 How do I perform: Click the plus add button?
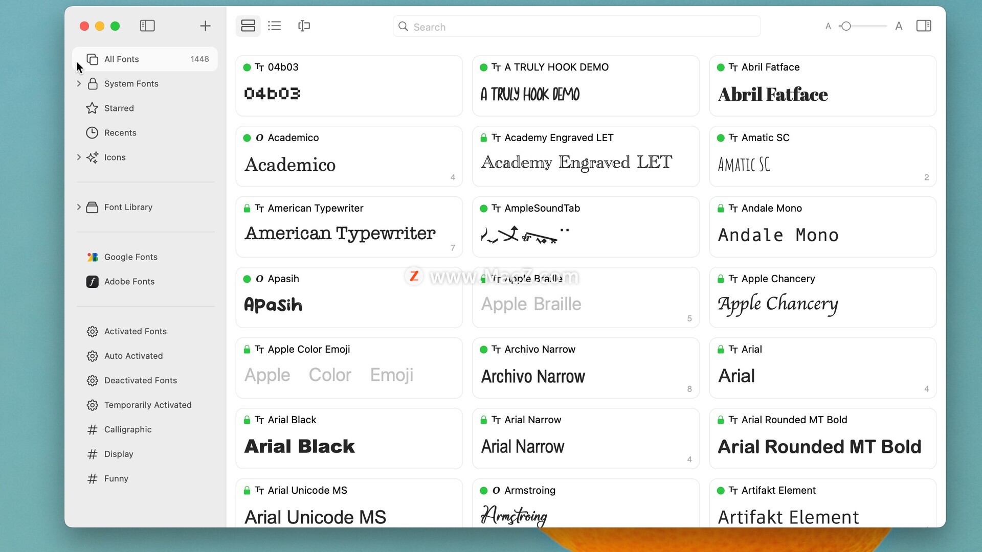click(205, 26)
